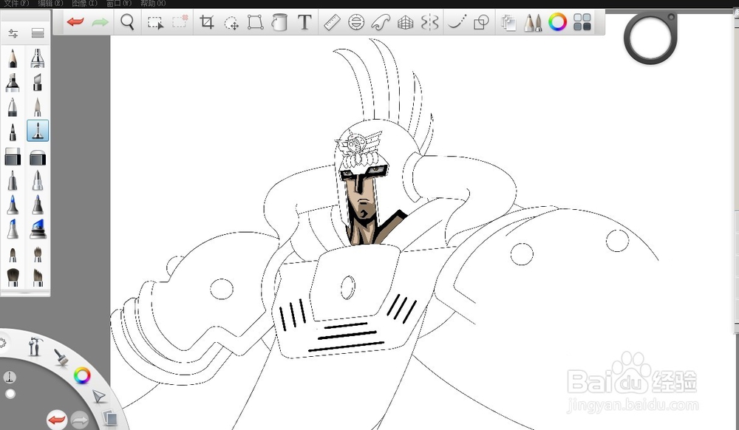
Task: Click the red Undo arrow in the top toolbar
Action: 75,21
